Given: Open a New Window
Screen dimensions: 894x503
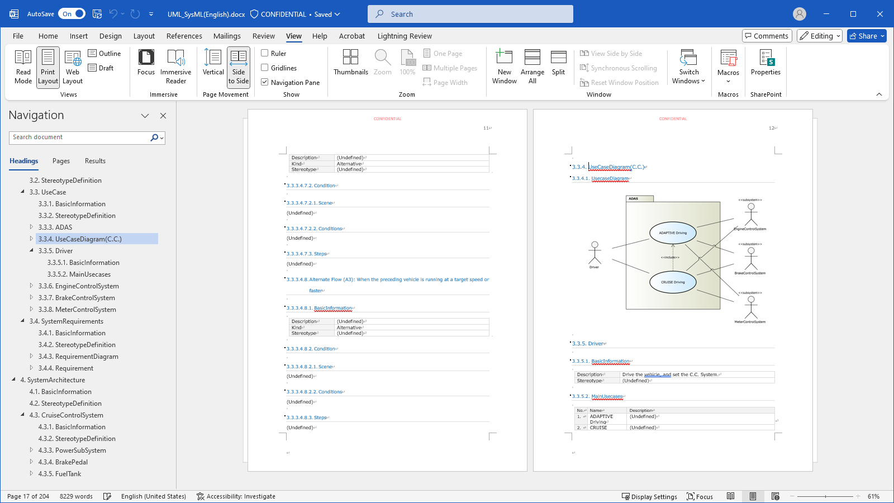Looking at the screenshot, I should click(504, 67).
